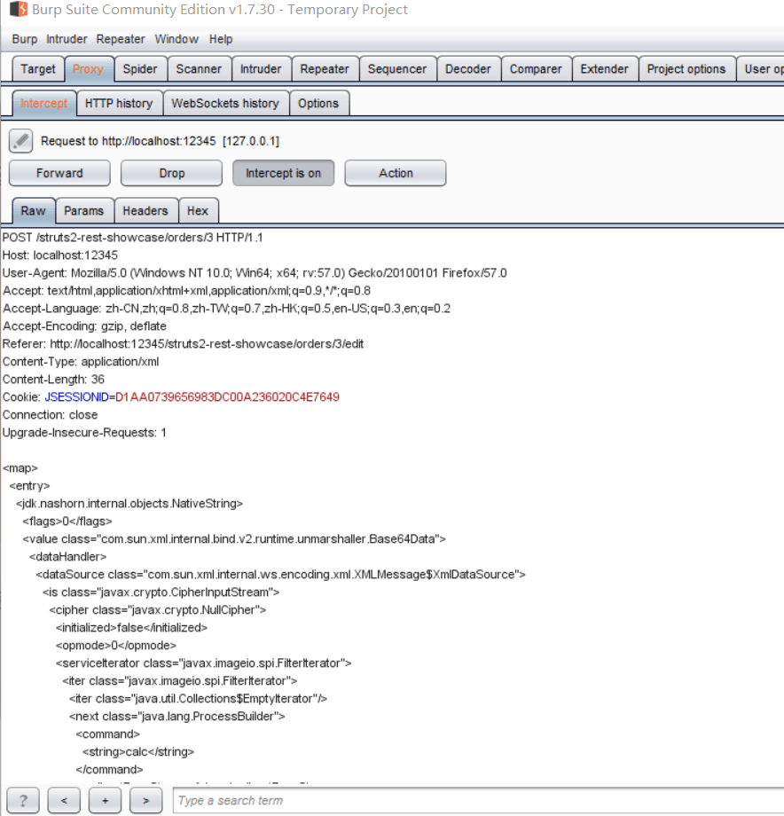Switch to the Headers view tab
This screenshot has width=784, height=816.
point(145,211)
